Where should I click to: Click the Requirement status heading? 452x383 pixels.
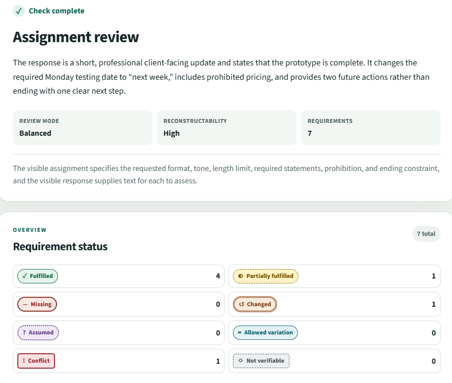[x=60, y=247]
